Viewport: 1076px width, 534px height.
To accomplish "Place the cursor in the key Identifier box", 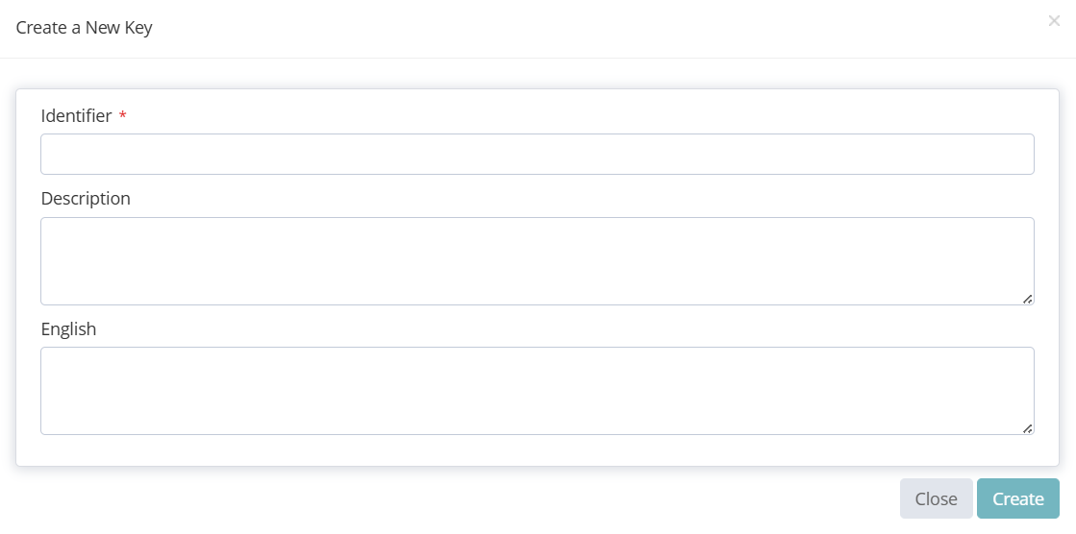I will tap(537, 154).
